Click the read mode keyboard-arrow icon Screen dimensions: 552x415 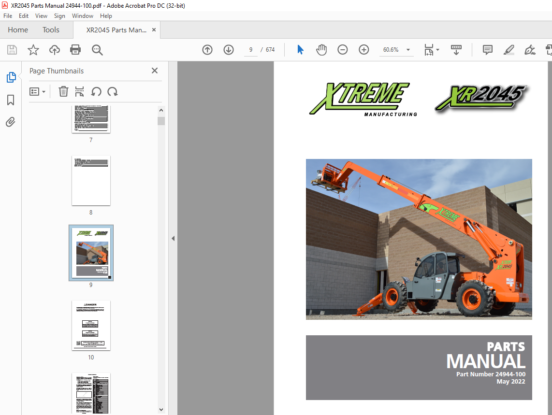[456, 50]
